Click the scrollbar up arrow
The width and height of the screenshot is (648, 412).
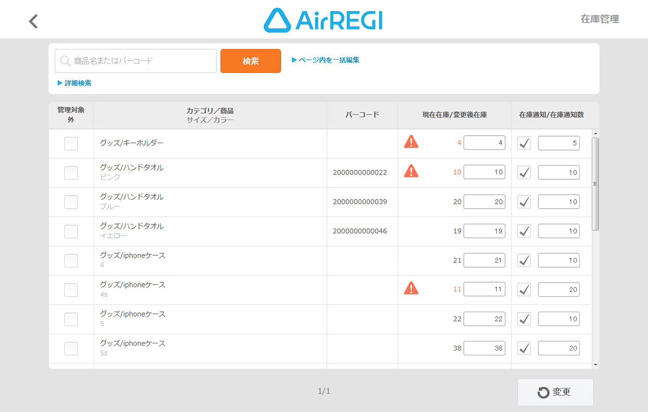[x=596, y=134]
